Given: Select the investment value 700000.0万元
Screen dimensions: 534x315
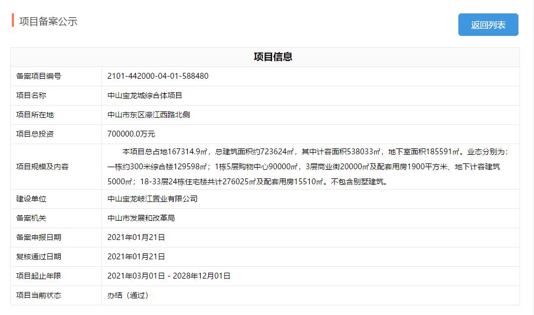Looking at the screenshot, I should (x=131, y=134).
